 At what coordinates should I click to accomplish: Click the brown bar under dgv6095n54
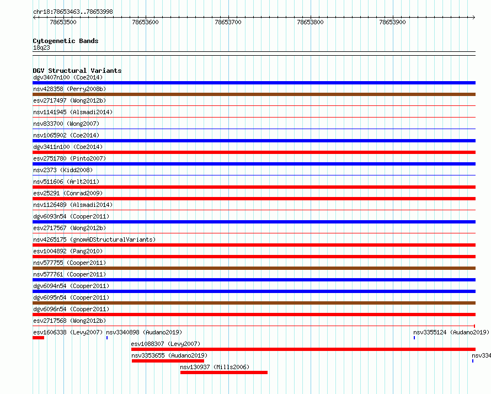coord(254,303)
